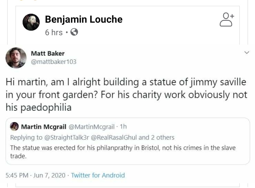255x188 pixels.
Task: Open the Martin Mcgrail name in quoted tweet
Action: [44, 127]
